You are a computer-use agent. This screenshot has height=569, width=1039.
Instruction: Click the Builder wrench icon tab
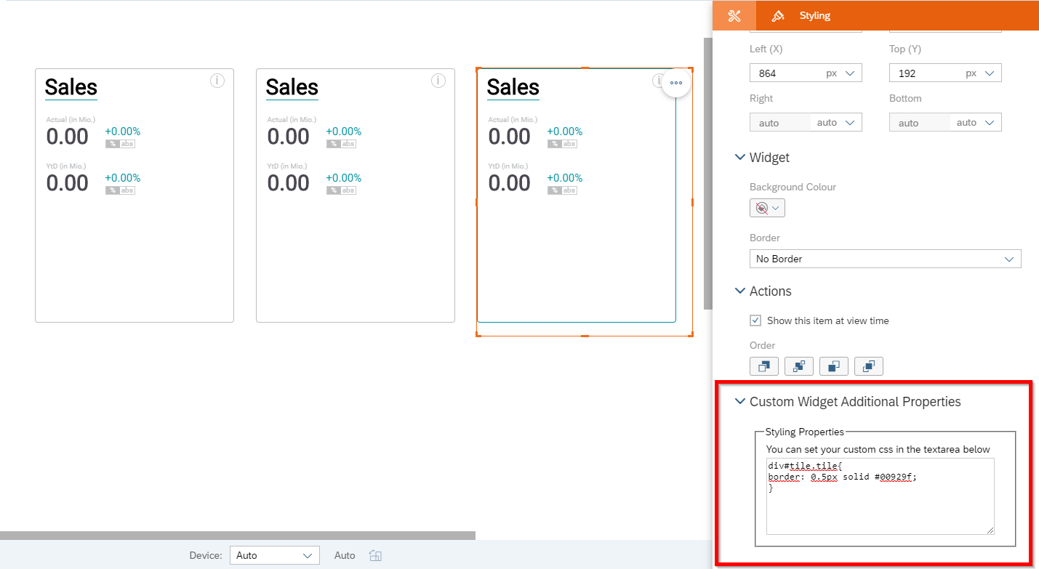click(x=734, y=16)
